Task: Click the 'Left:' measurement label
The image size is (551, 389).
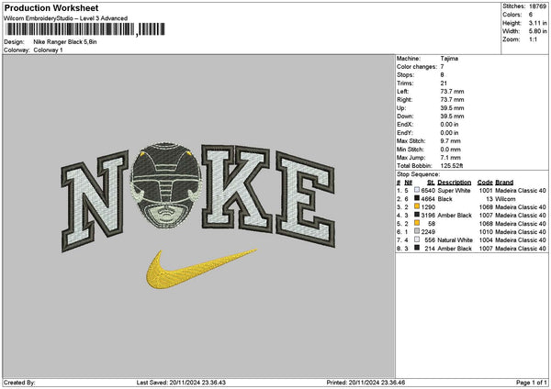Action: tap(403, 92)
